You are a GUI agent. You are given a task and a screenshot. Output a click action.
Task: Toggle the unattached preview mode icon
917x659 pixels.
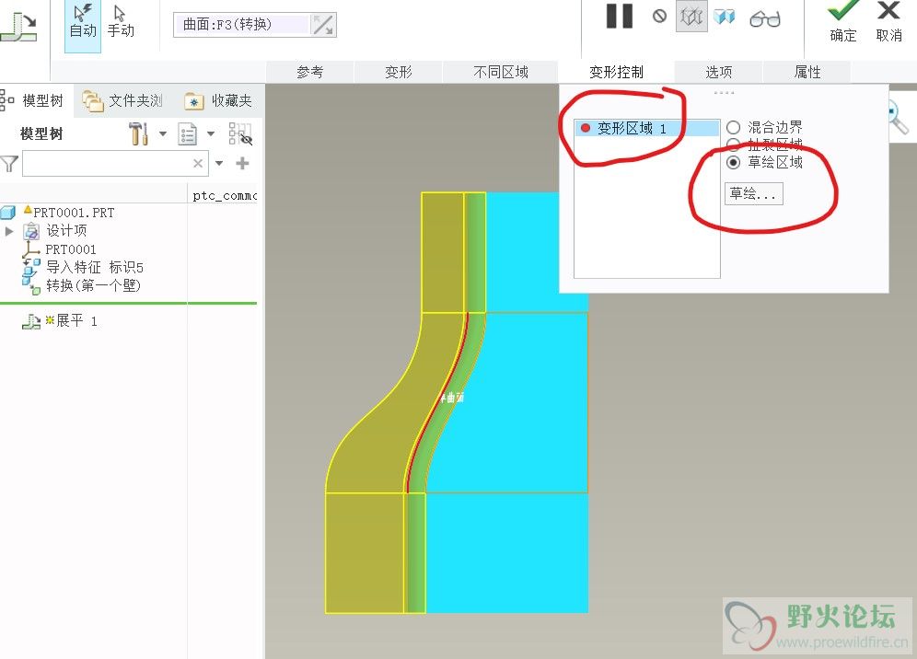coord(691,17)
